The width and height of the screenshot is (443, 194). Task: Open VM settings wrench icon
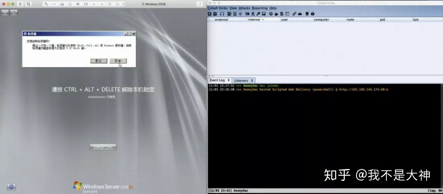pyautogui.click(x=46, y=4)
